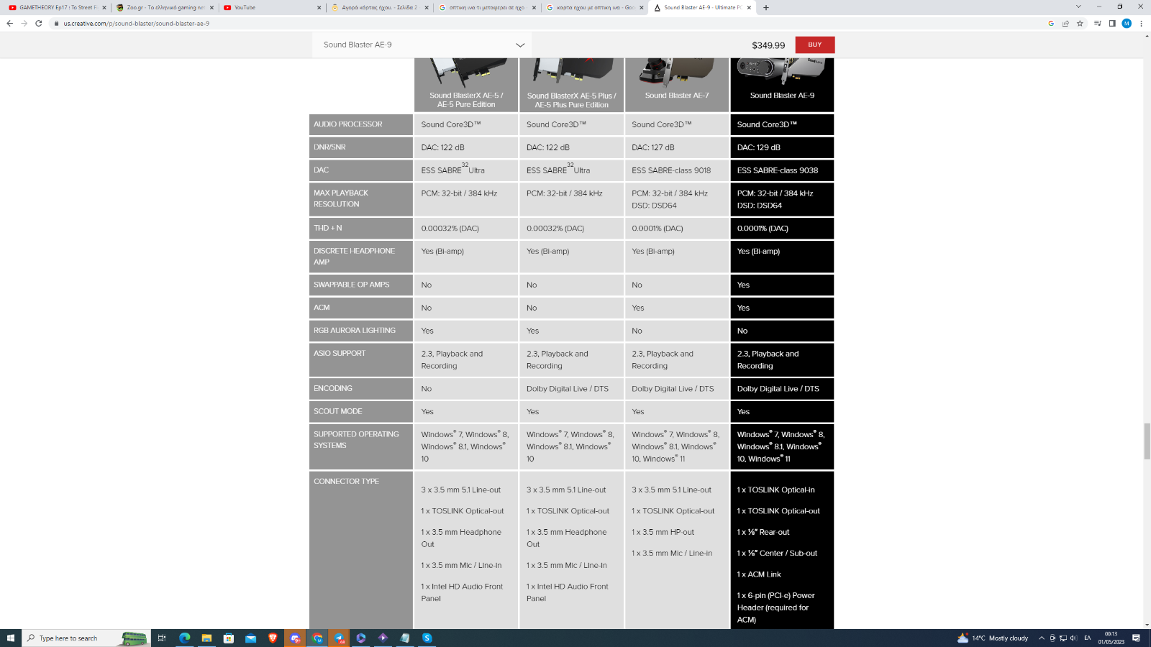Launch Microsoft Edge from the taskbar

(x=185, y=638)
